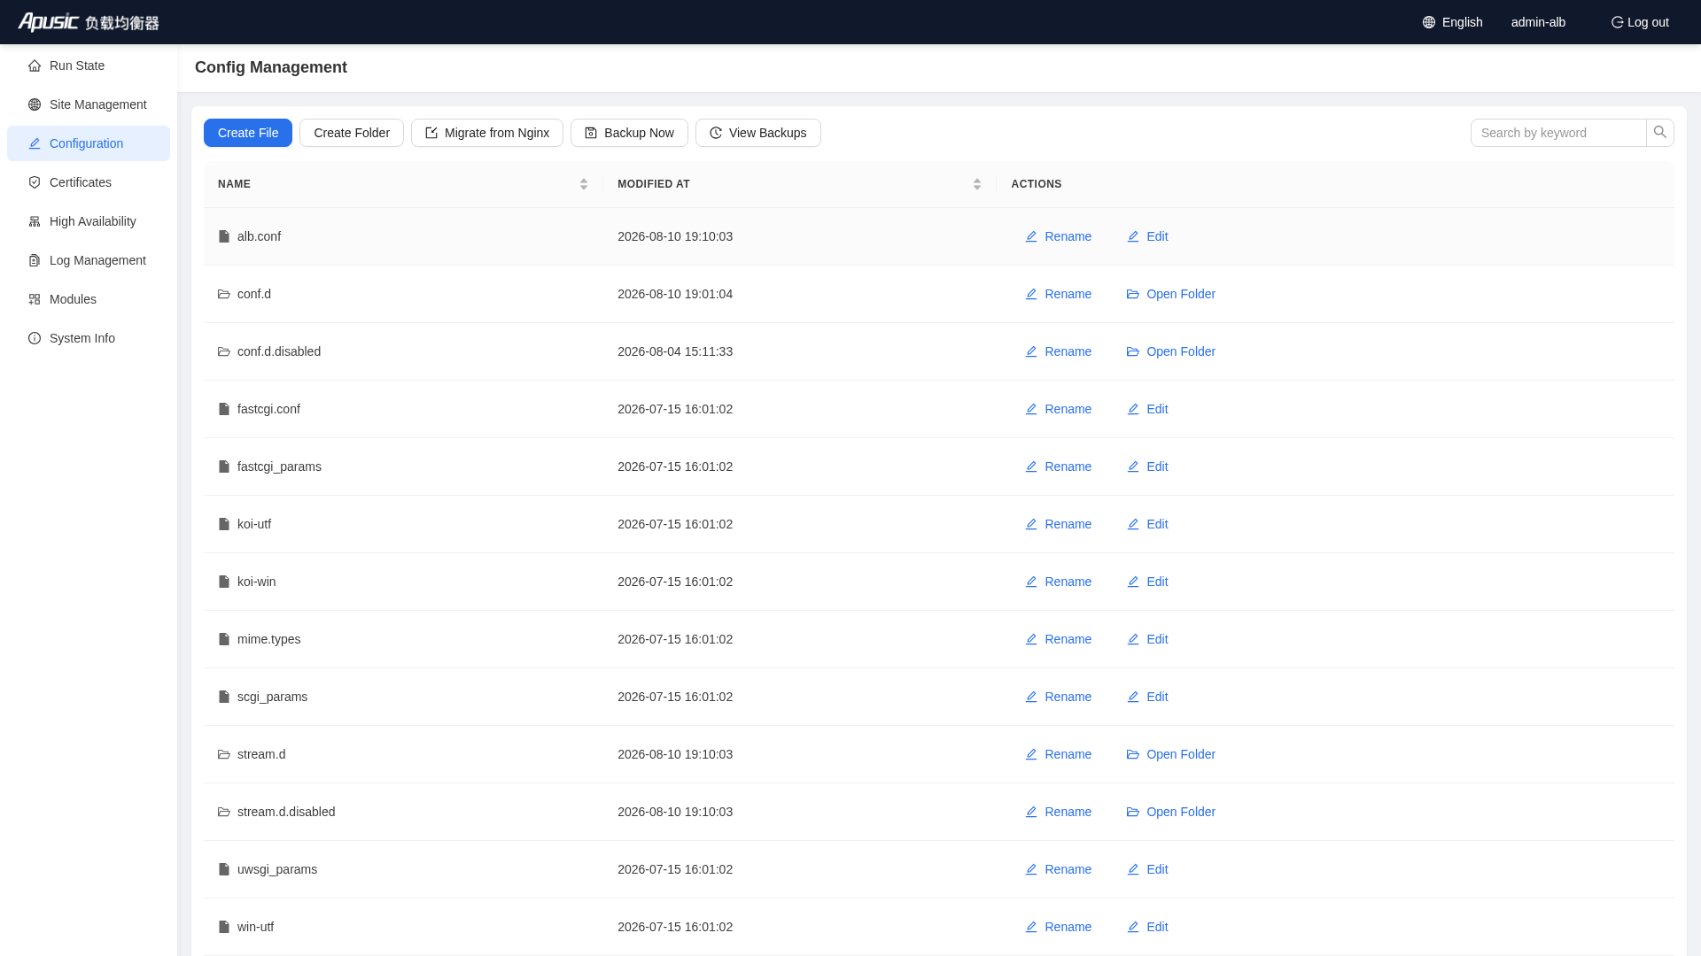Open Folder for stream.d row
This screenshot has height=956, width=1701.
click(1171, 754)
